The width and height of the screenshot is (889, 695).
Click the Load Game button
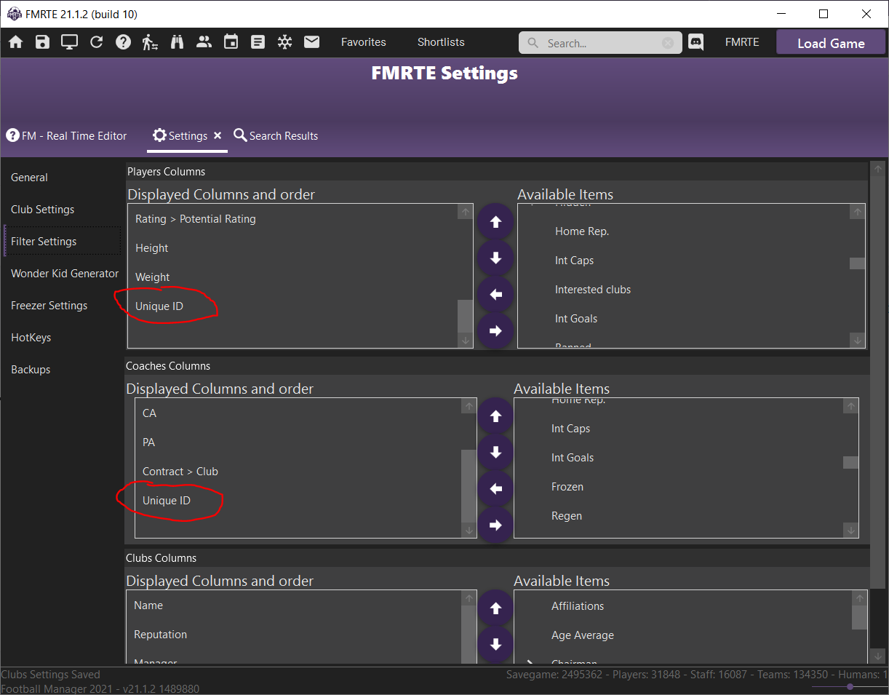[x=831, y=43]
